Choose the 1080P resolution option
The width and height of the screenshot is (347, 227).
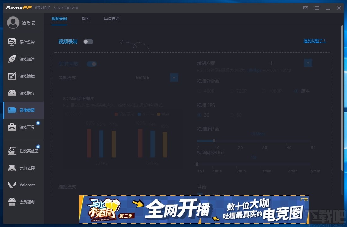[264, 91]
